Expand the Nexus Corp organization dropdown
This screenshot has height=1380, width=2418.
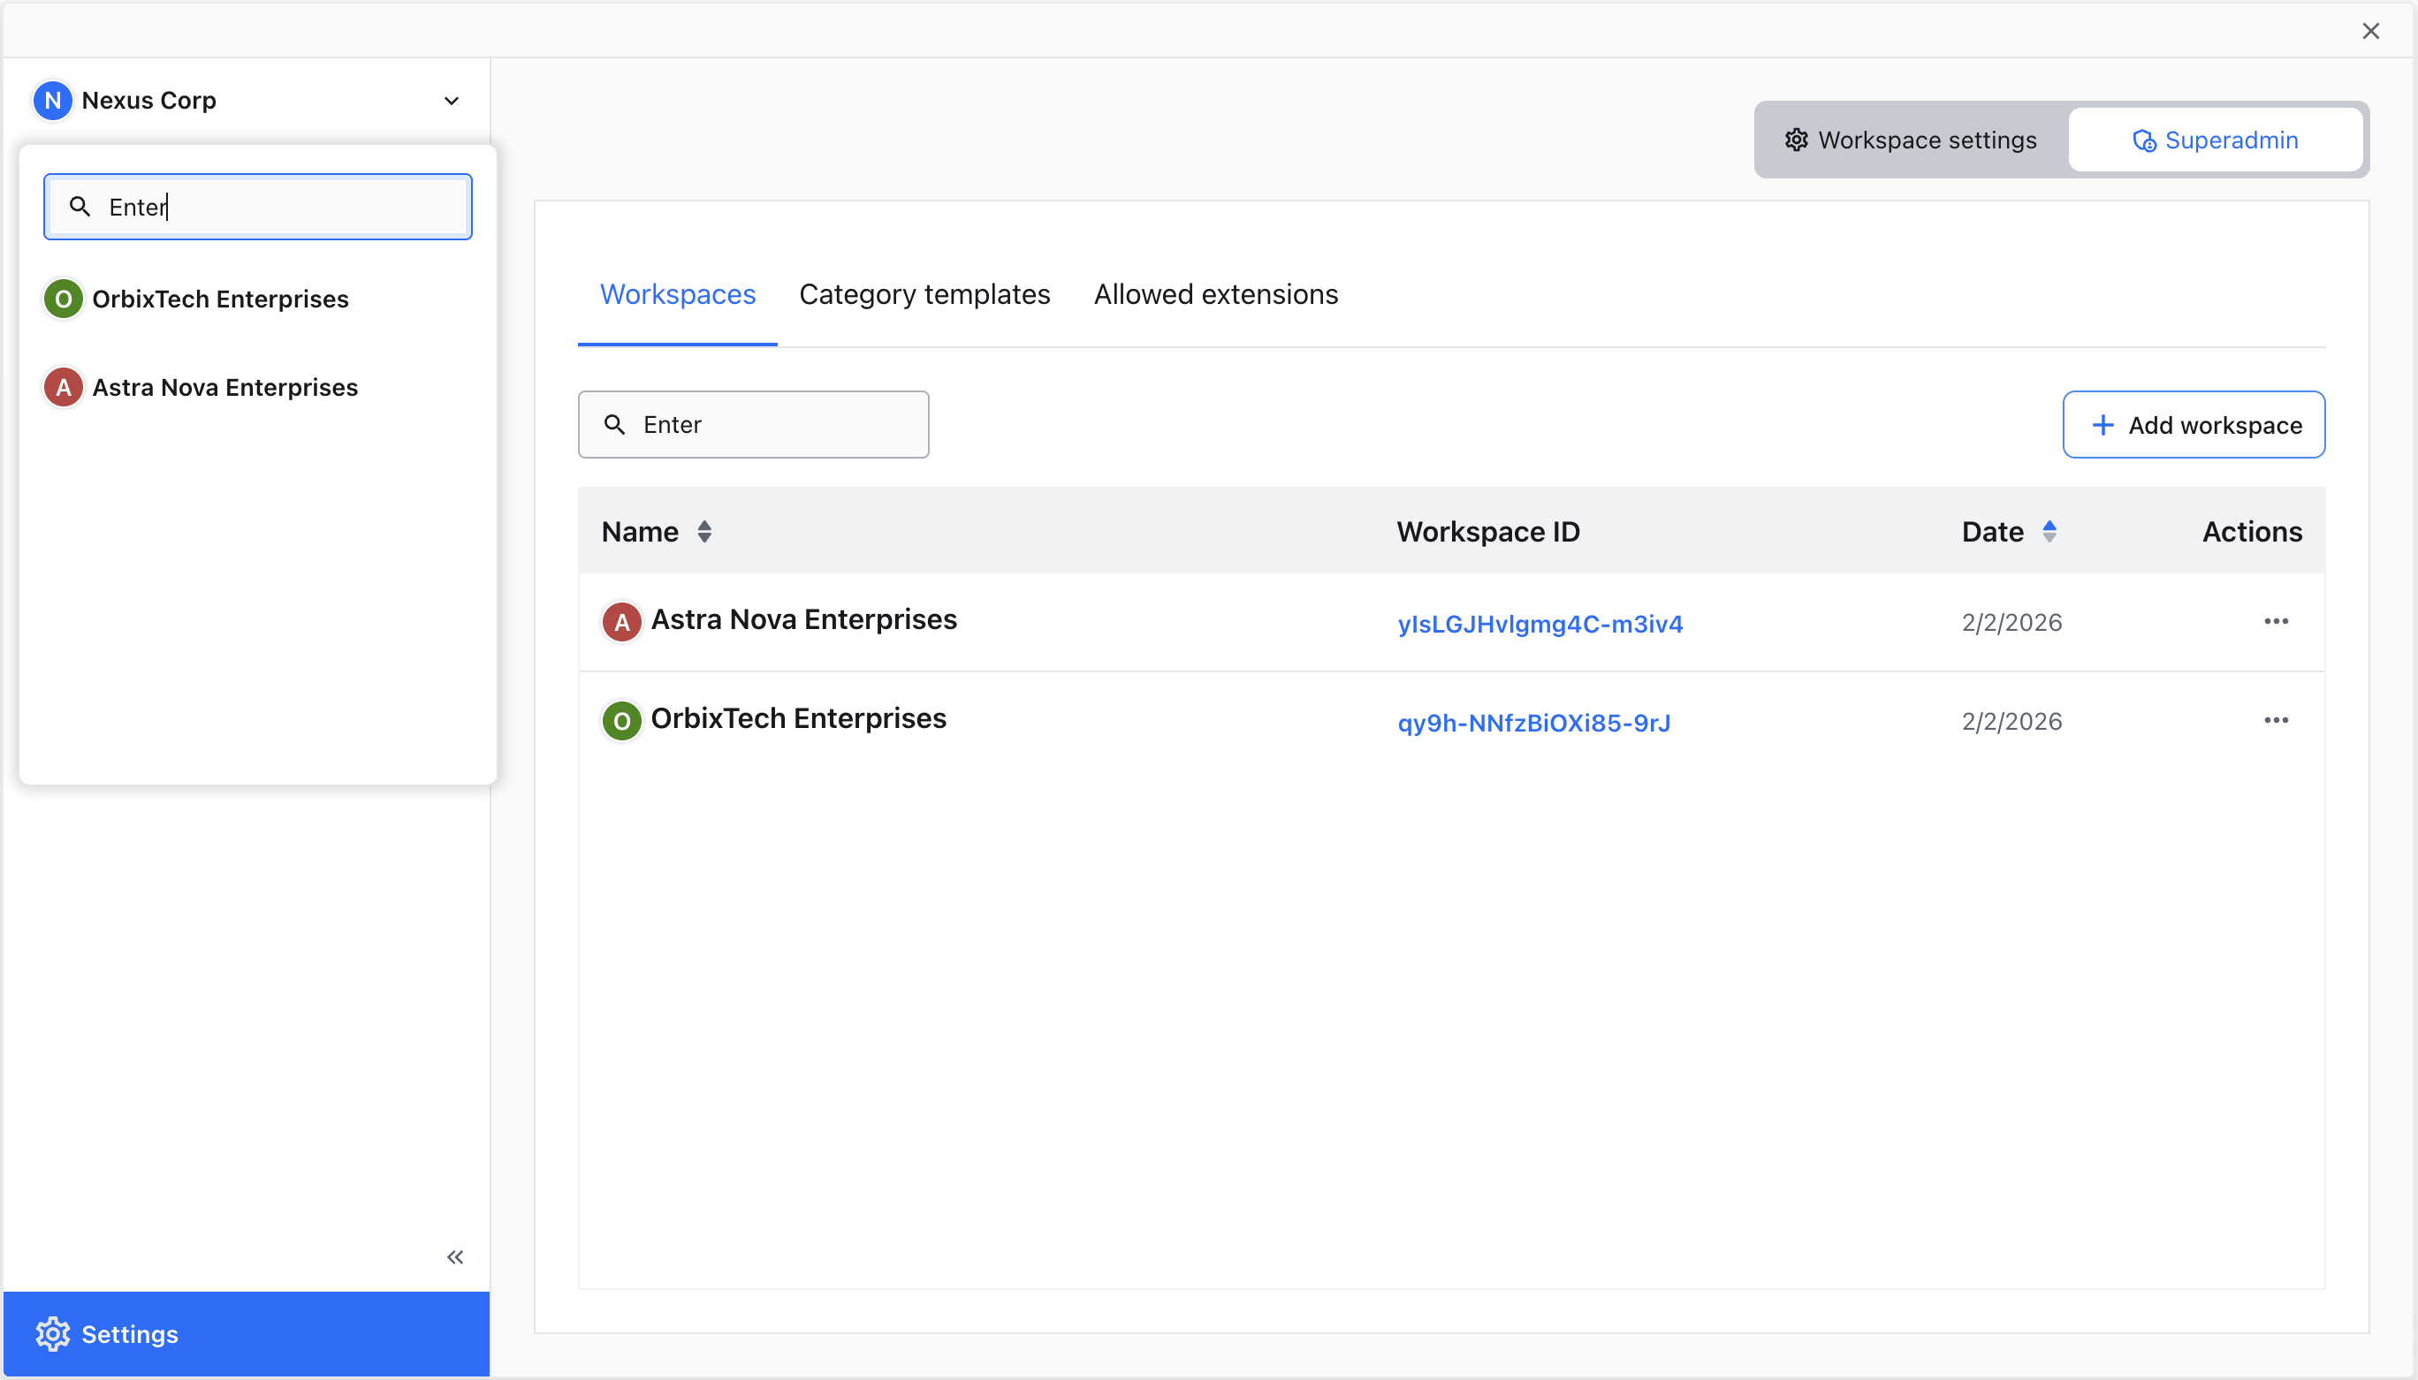pos(452,100)
